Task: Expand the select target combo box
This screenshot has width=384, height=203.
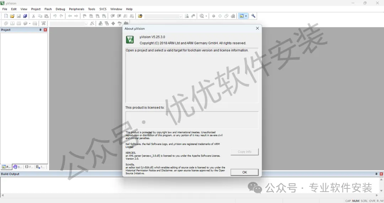Action: (x=86, y=23)
